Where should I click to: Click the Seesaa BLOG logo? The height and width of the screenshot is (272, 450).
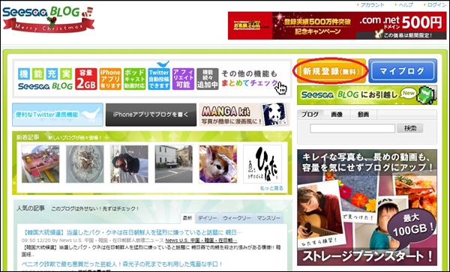coord(48,19)
